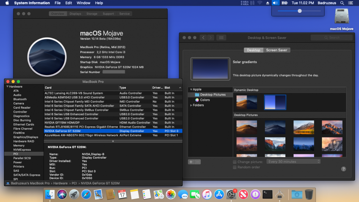Open Terminal from the Dock

pyautogui.click(x=267, y=194)
